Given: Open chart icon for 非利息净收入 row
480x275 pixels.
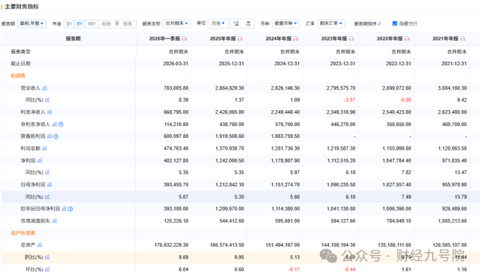Looking at the screenshot, I should tap(54, 124).
